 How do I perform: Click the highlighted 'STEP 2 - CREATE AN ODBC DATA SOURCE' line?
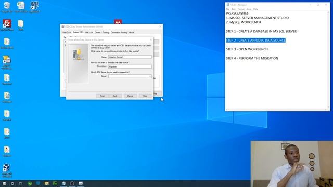coord(255,41)
